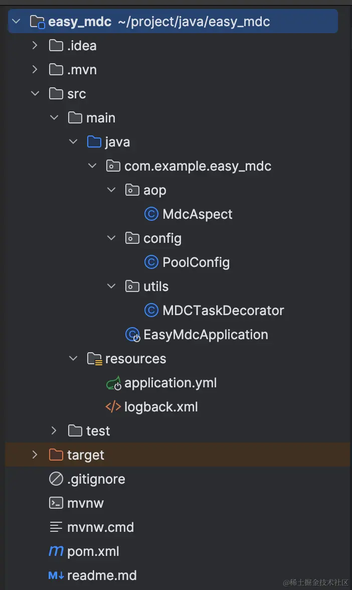352x590 pixels.
Task: Click the src folder icon
Action: tap(56, 94)
